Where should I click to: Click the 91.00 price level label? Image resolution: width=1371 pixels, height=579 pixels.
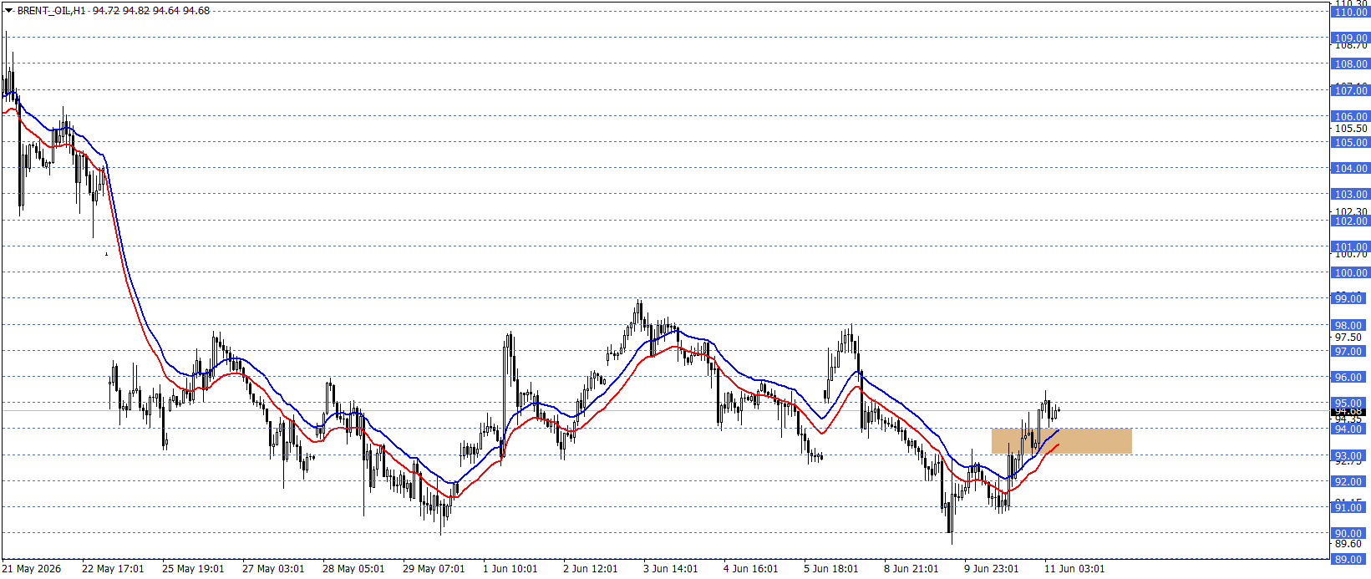click(x=1350, y=508)
